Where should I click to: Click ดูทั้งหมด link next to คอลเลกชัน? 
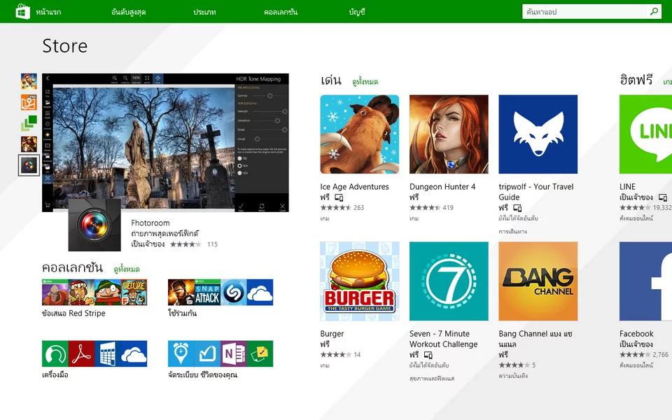coord(127,269)
